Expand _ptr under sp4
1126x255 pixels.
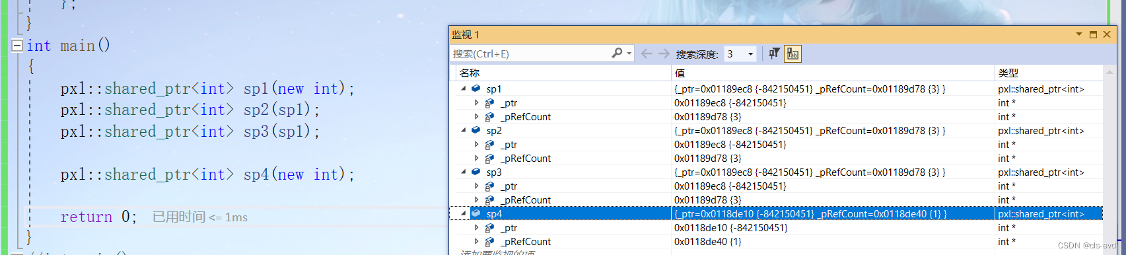click(x=476, y=227)
